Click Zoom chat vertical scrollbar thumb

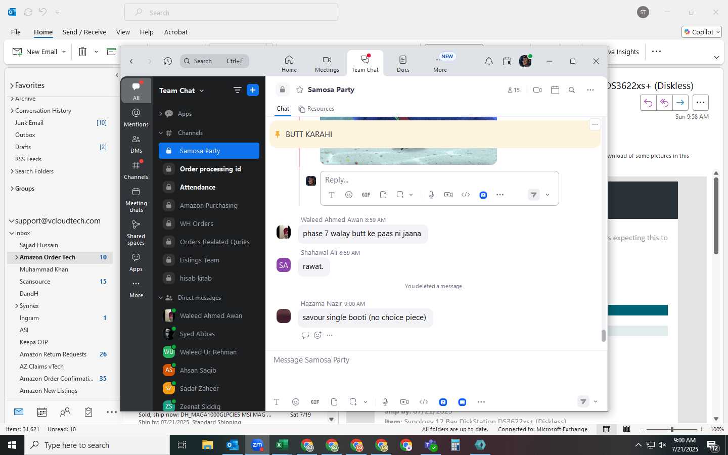[603, 336]
